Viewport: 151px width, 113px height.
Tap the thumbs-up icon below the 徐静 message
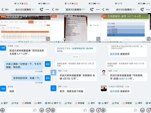(85, 110)
